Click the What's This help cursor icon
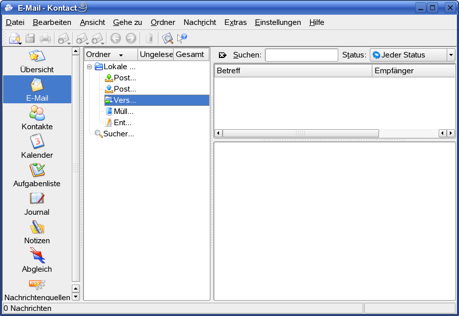The width and height of the screenshot is (459, 316). tap(182, 38)
